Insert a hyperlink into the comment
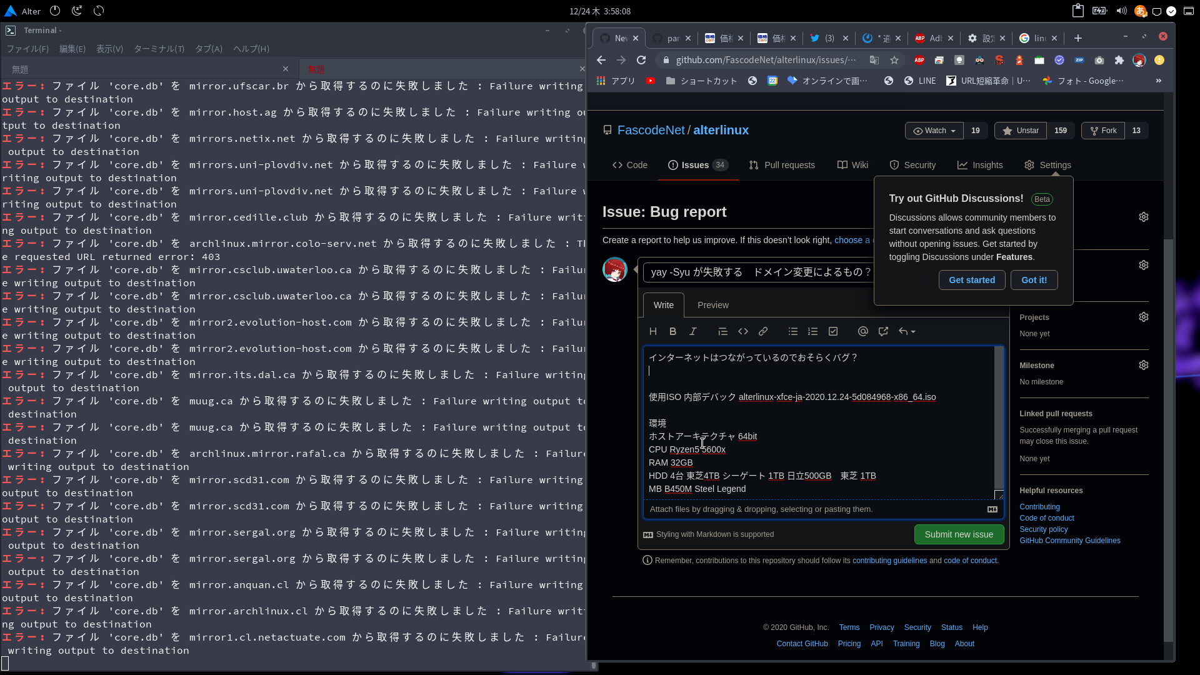1200x675 pixels. click(x=763, y=331)
